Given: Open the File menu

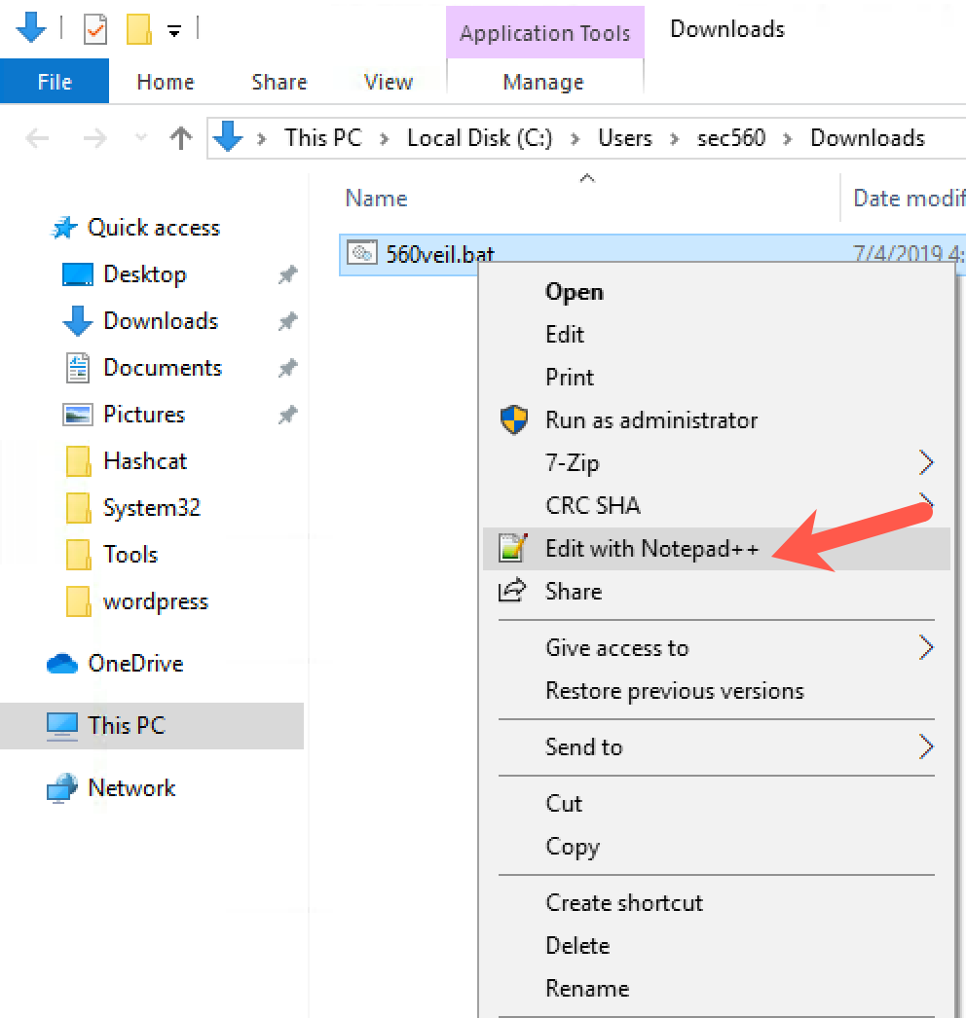Looking at the screenshot, I should [x=55, y=82].
